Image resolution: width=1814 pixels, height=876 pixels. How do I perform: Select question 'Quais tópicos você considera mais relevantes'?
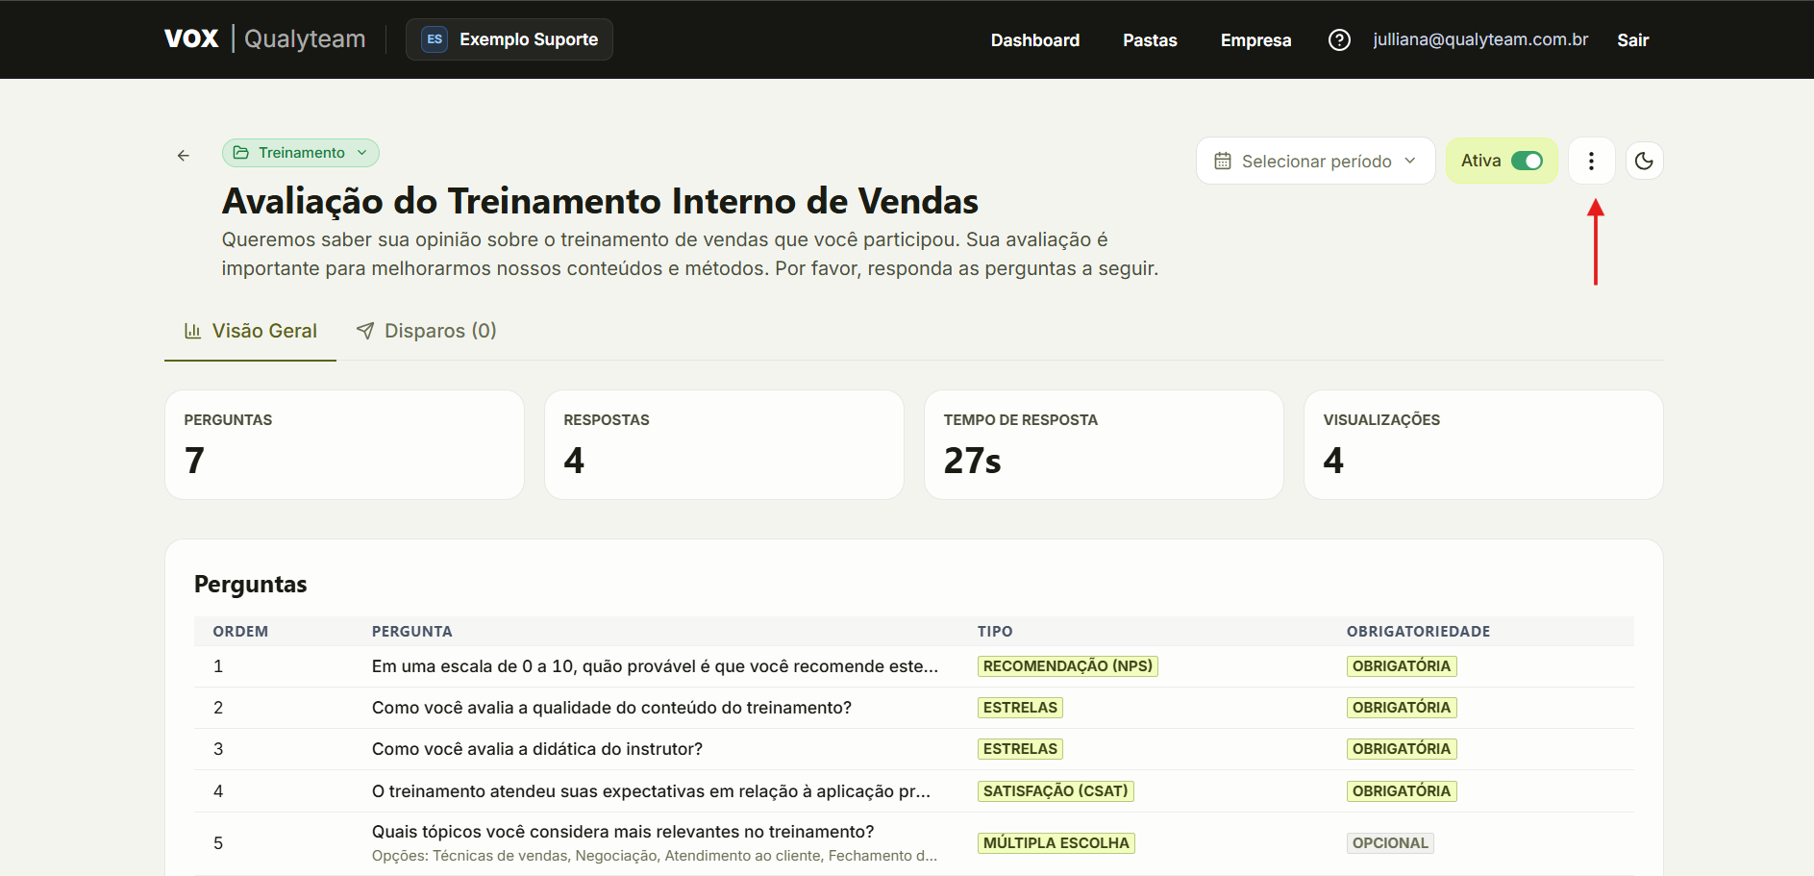click(x=623, y=832)
